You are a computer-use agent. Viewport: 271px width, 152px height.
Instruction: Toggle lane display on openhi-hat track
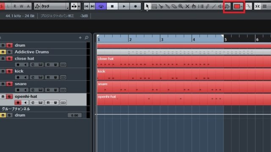coord(63,103)
